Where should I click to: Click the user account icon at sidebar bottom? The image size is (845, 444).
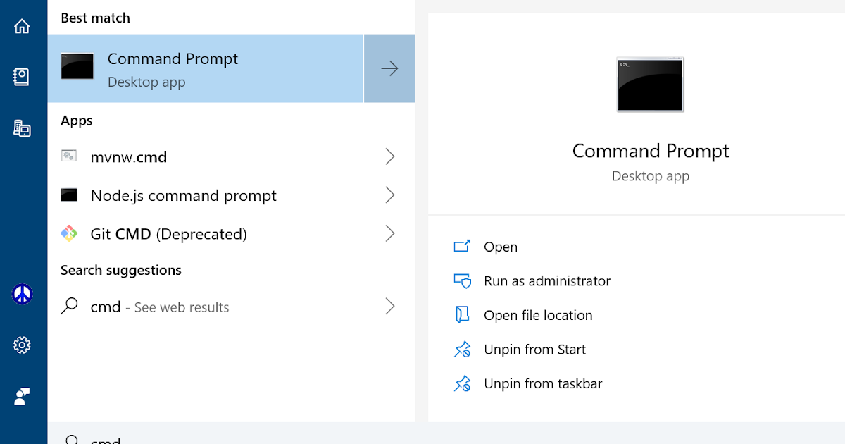22,396
